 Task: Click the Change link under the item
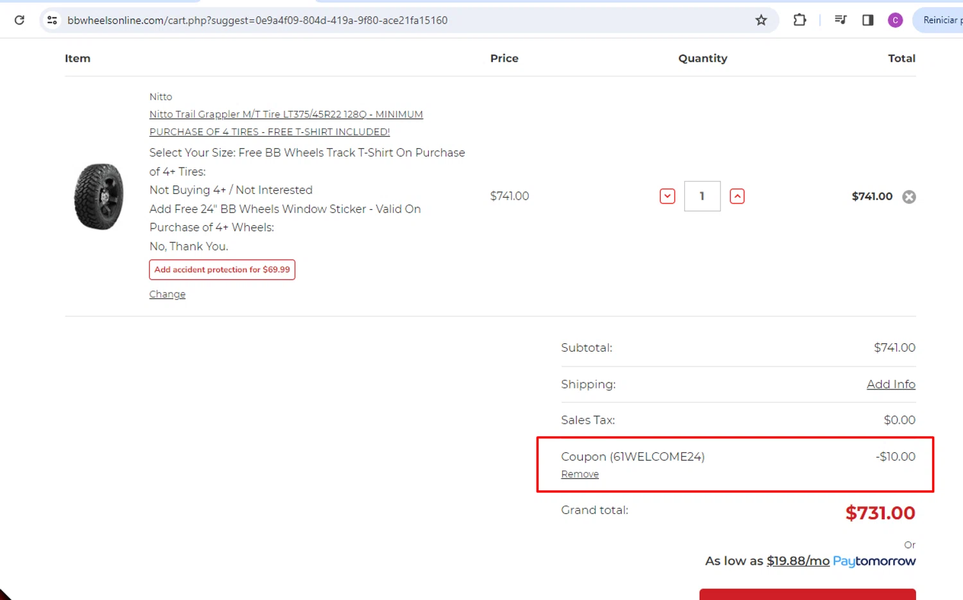pyautogui.click(x=168, y=294)
